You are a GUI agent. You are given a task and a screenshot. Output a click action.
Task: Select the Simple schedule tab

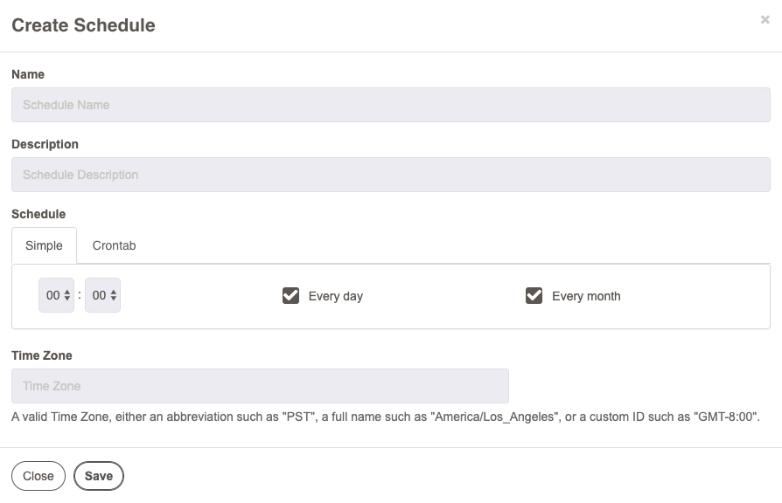[x=44, y=245]
